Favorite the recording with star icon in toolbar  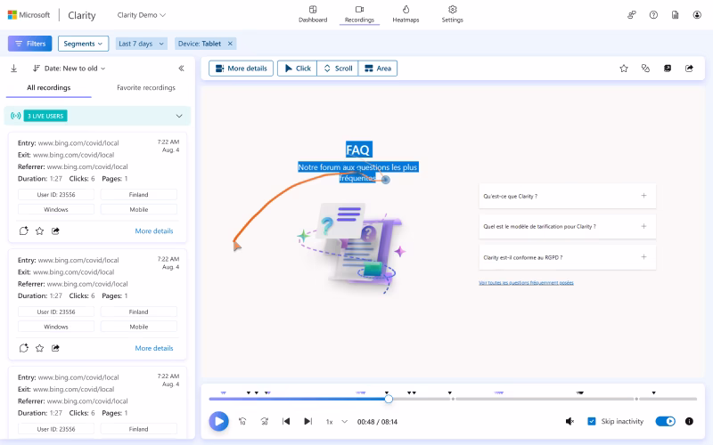[624, 69]
